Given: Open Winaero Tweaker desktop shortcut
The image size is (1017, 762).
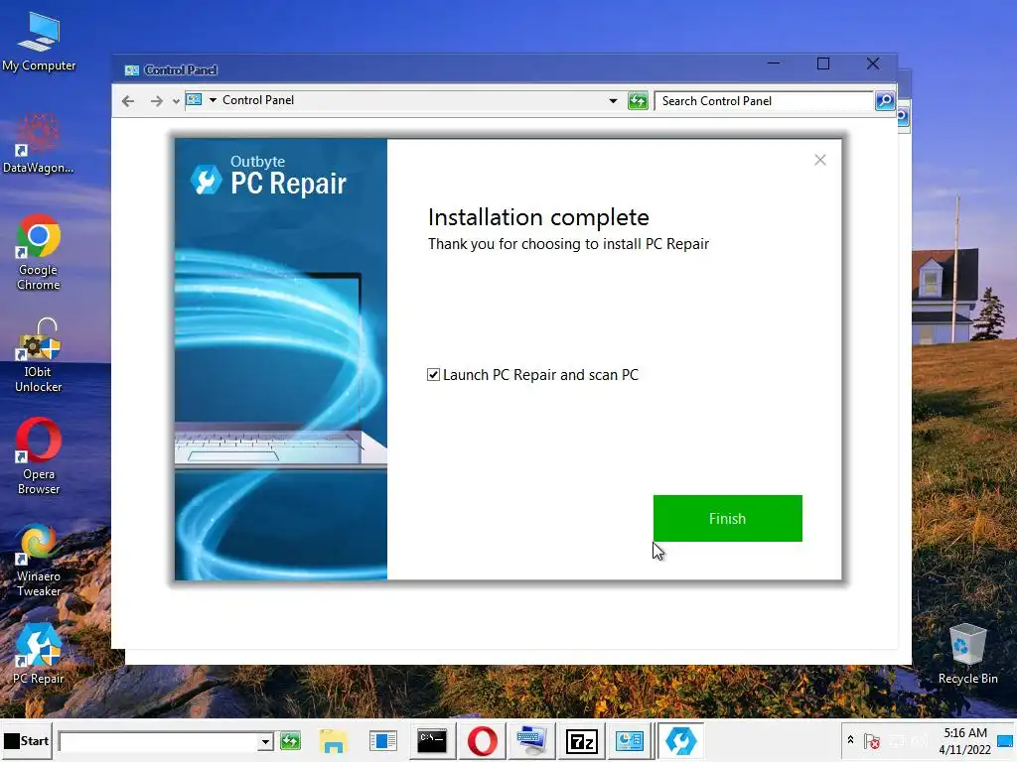Looking at the screenshot, I should click(x=39, y=560).
